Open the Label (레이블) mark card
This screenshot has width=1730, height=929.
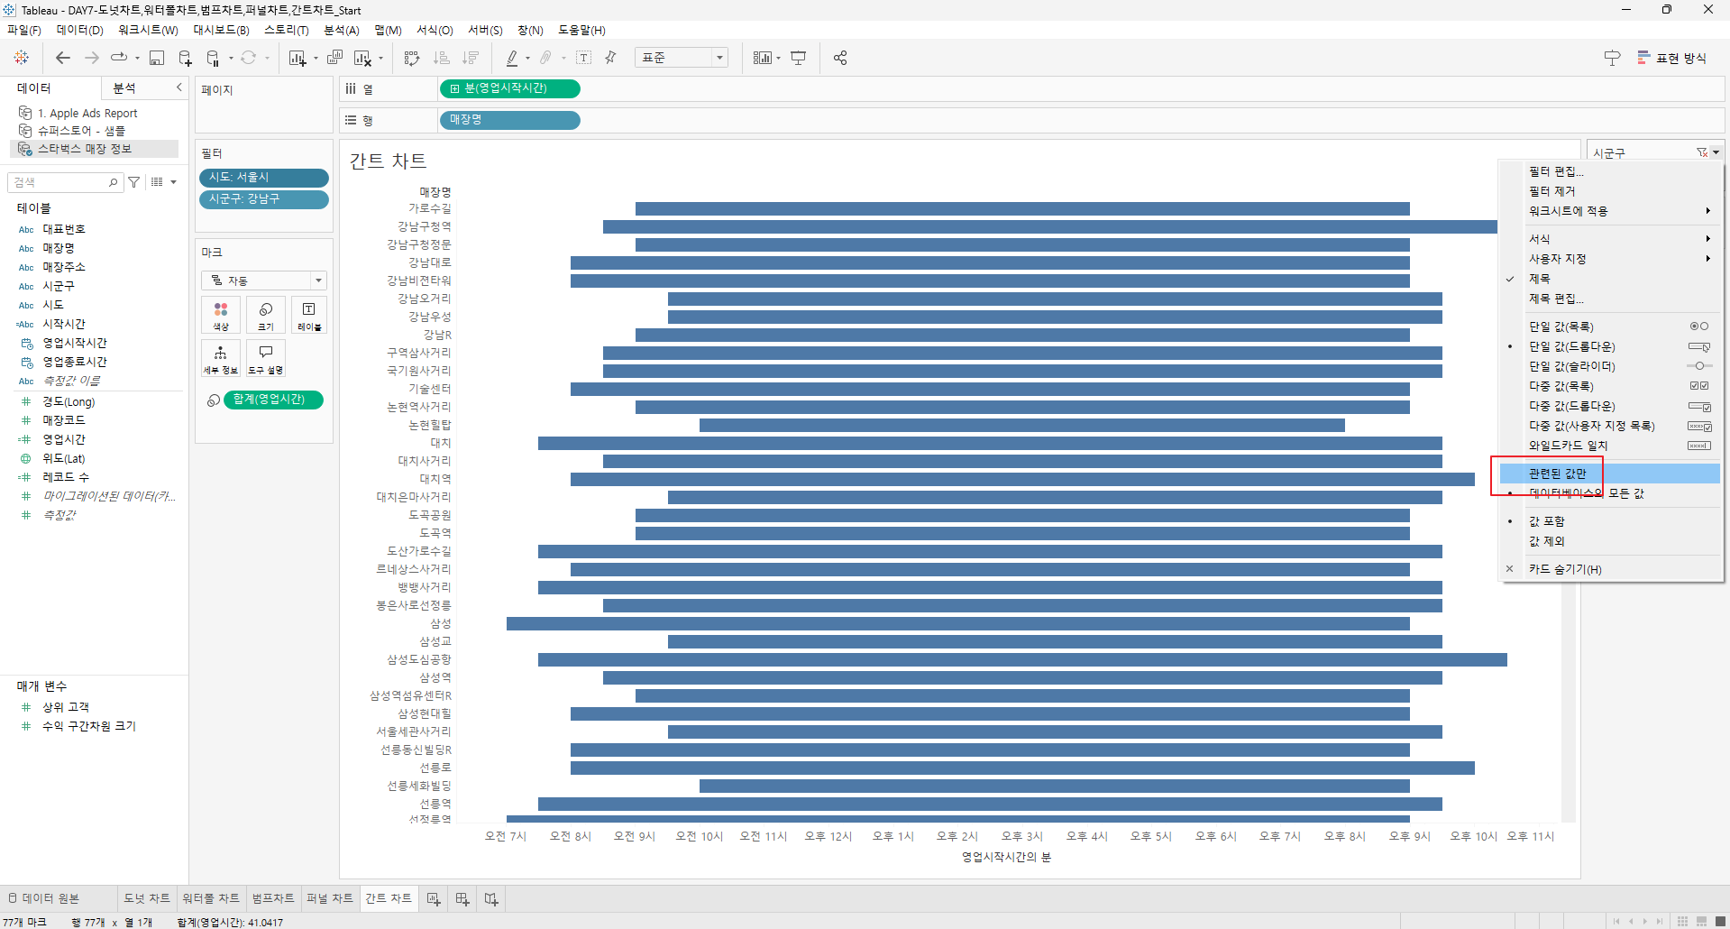[x=309, y=315]
